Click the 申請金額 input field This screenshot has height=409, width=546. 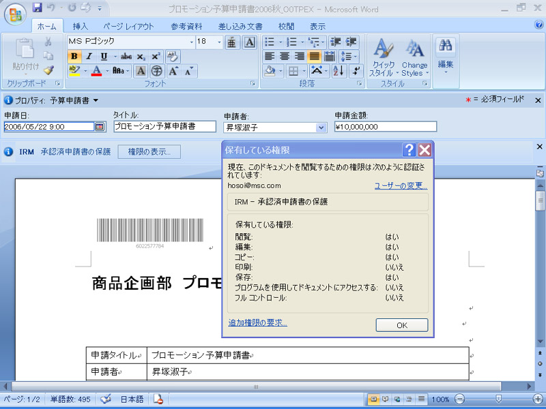coord(385,127)
